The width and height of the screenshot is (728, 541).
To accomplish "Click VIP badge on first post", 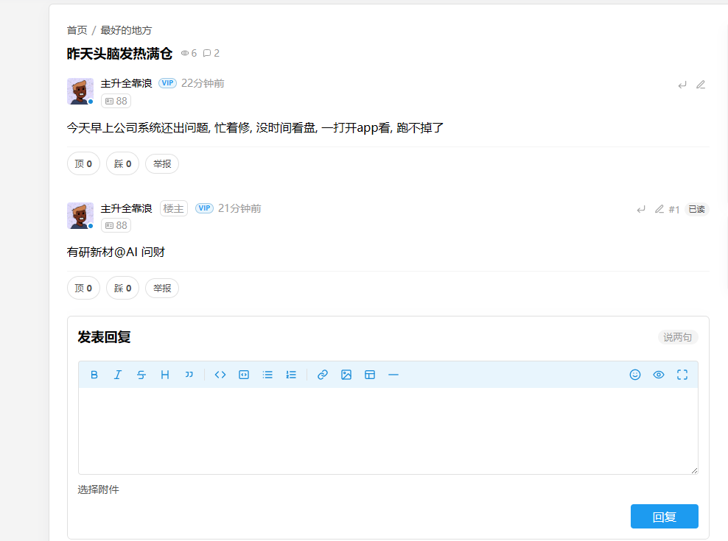I will pyautogui.click(x=167, y=83).
